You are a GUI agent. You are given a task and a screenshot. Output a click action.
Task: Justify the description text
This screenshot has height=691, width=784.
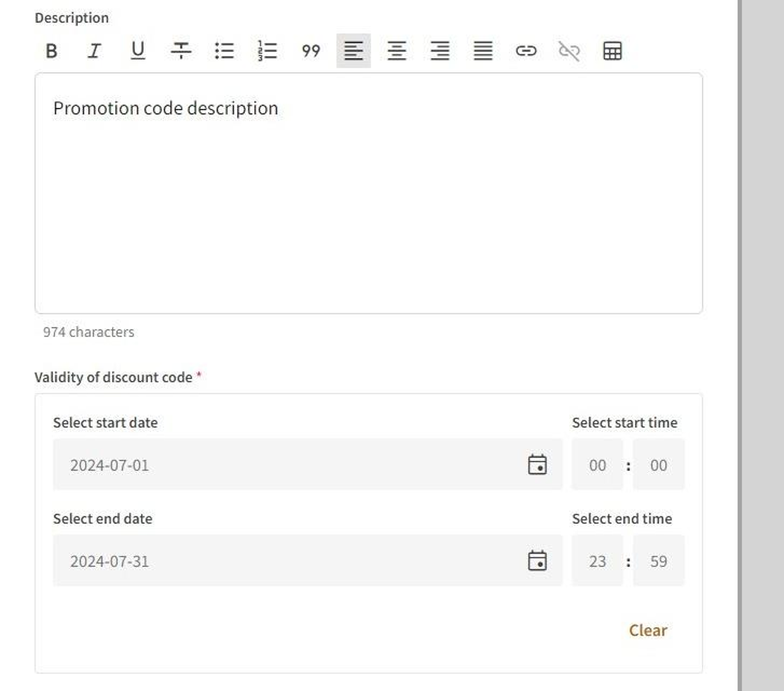[x=483, y=50]
